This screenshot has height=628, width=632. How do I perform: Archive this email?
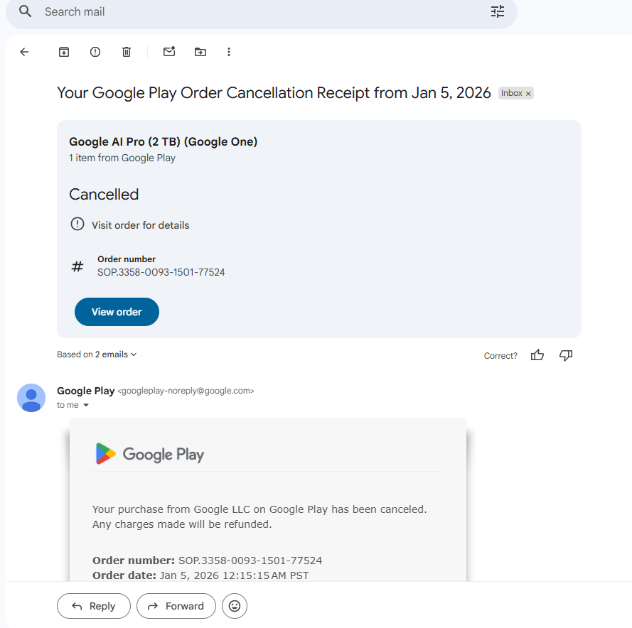tap(64, 52)
